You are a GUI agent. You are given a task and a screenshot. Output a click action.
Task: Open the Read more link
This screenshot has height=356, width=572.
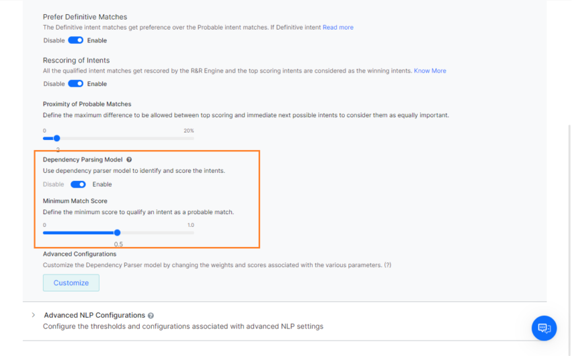[337, 28]
